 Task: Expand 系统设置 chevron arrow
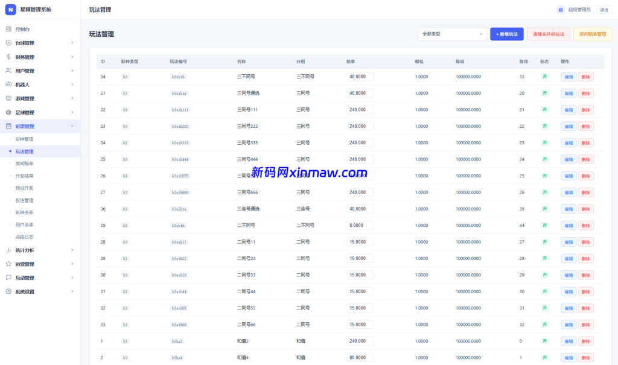[x=72, y=291]
